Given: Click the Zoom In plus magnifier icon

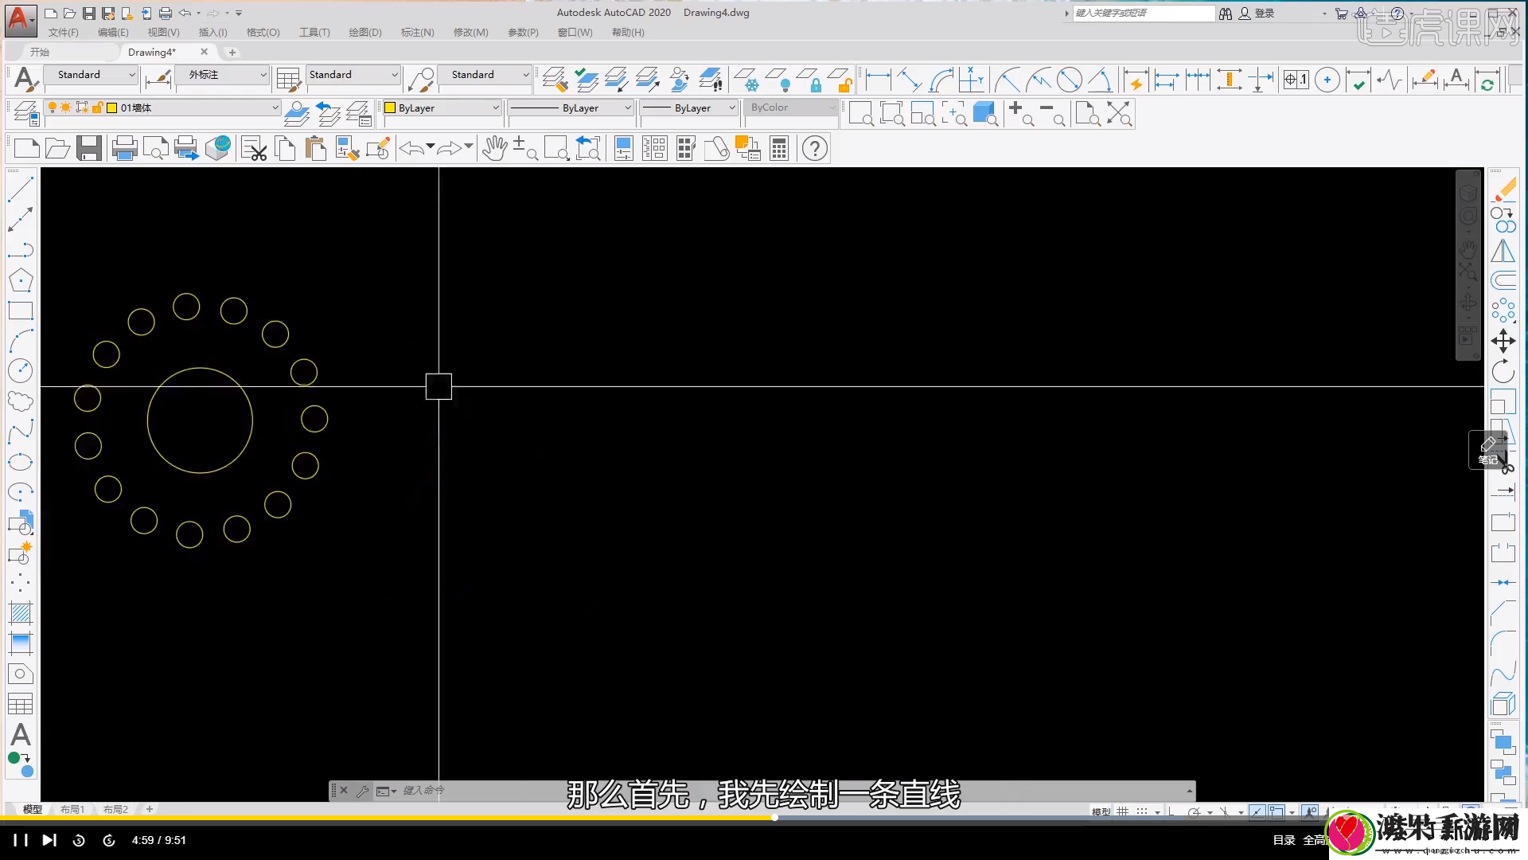Looking at the screenshot, I should [x=1021, y=114].
